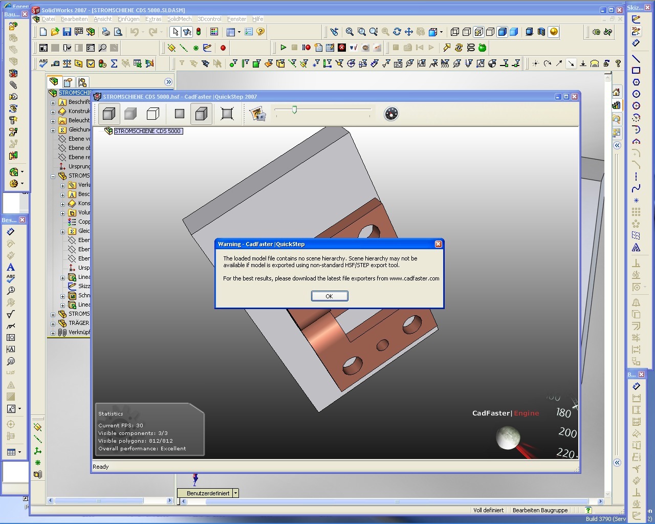Expand the Beleuchtung tree node

tap(53, 121)
